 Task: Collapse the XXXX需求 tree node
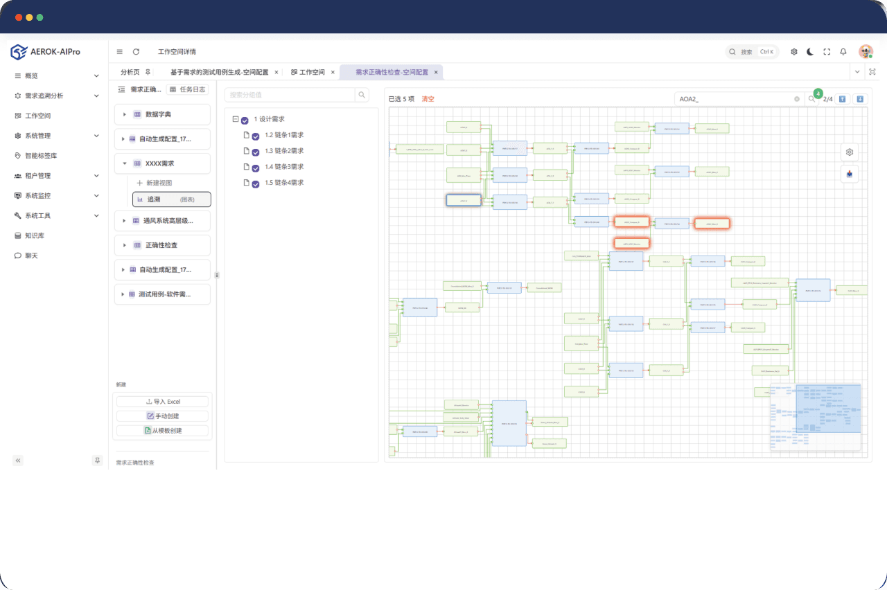click(x=125, y=164)
